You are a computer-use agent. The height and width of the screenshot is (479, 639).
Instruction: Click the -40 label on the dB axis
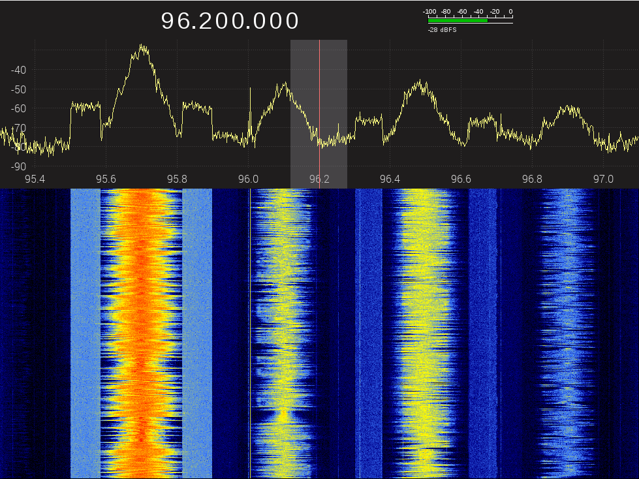(x=18, y=70)
